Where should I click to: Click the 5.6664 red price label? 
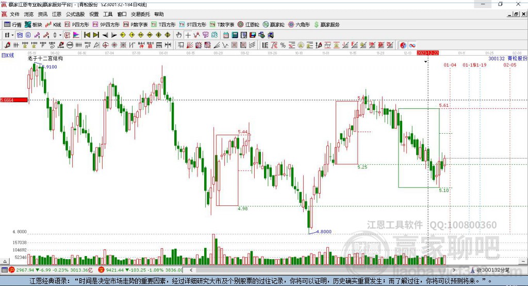coord(14,100)
